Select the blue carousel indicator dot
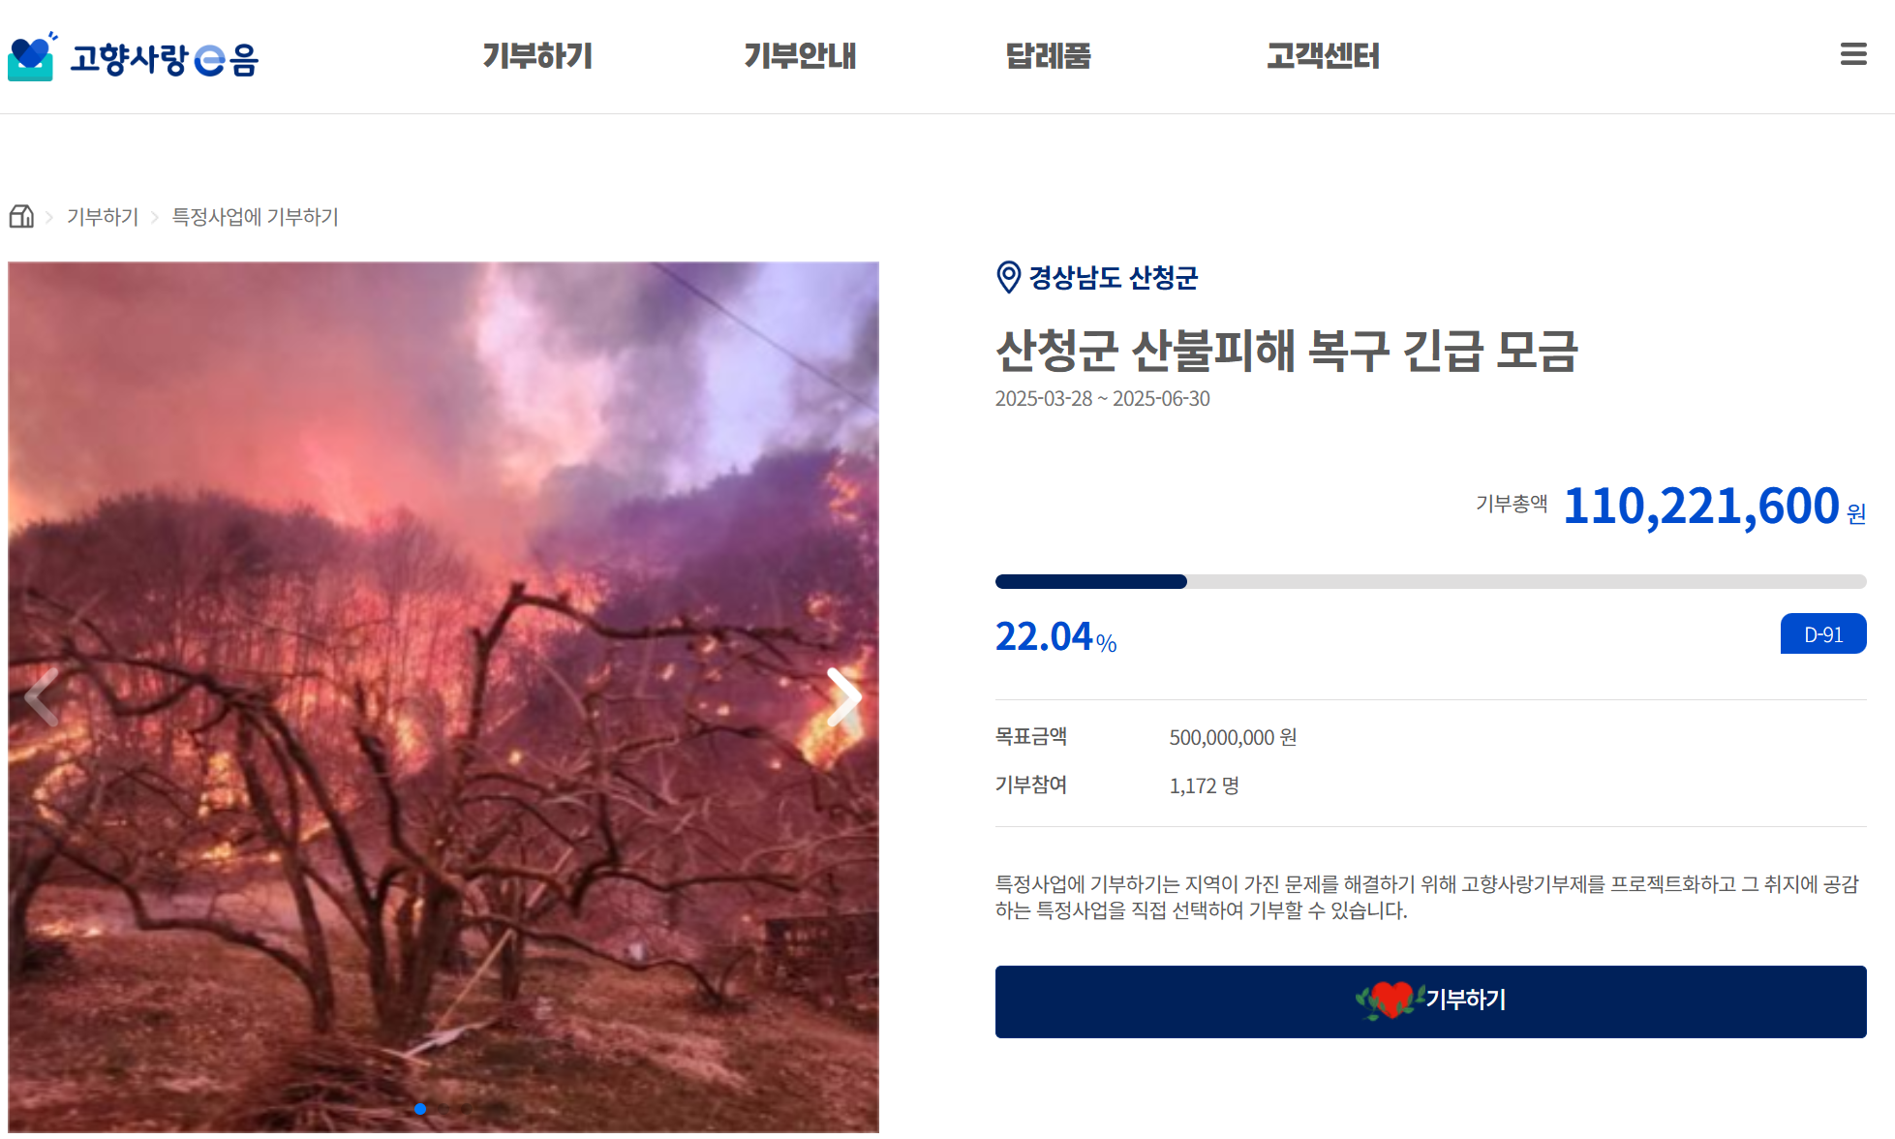1895x1139 pixels. (420, 1109)
